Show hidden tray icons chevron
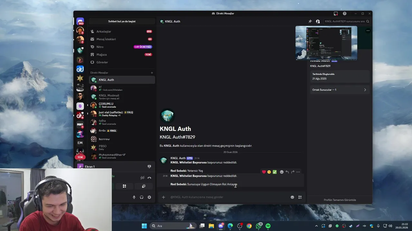This screenshot has height=231, width=412. 316,226
